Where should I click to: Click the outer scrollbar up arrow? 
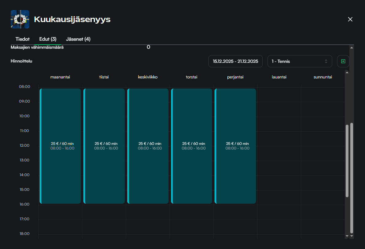tap(352, 48)
